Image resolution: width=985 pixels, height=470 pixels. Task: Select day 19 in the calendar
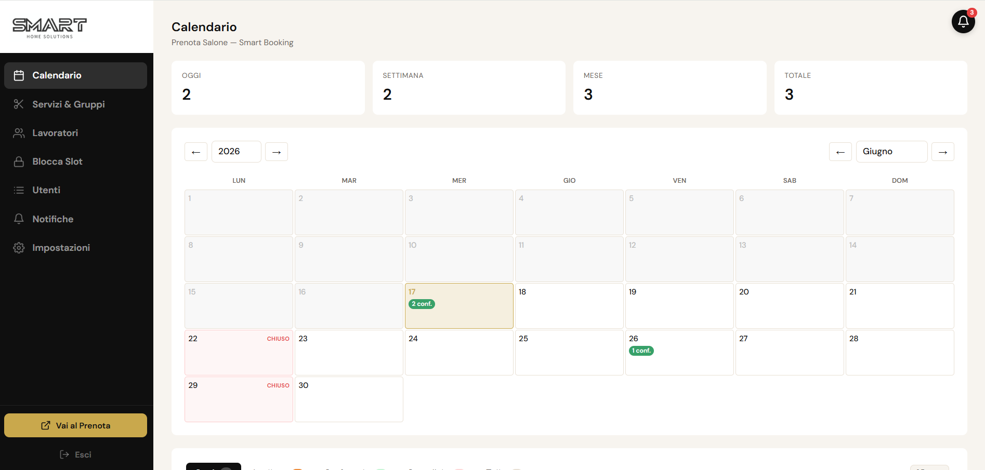679,306
